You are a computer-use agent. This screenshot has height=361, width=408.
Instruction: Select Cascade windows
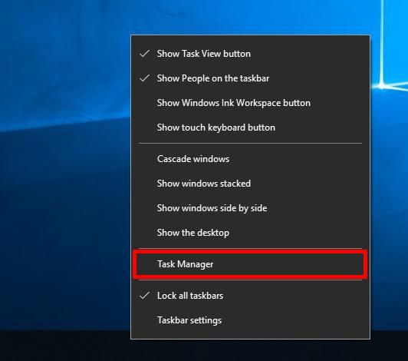[250, 159]
